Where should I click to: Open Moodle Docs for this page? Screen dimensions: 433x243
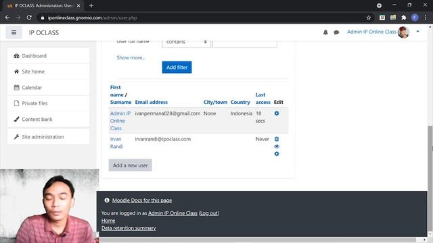(x=142, y=200)
